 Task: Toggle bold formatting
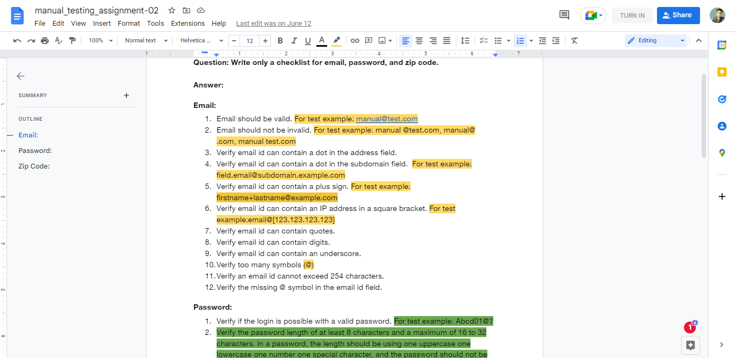click(280, 41)
